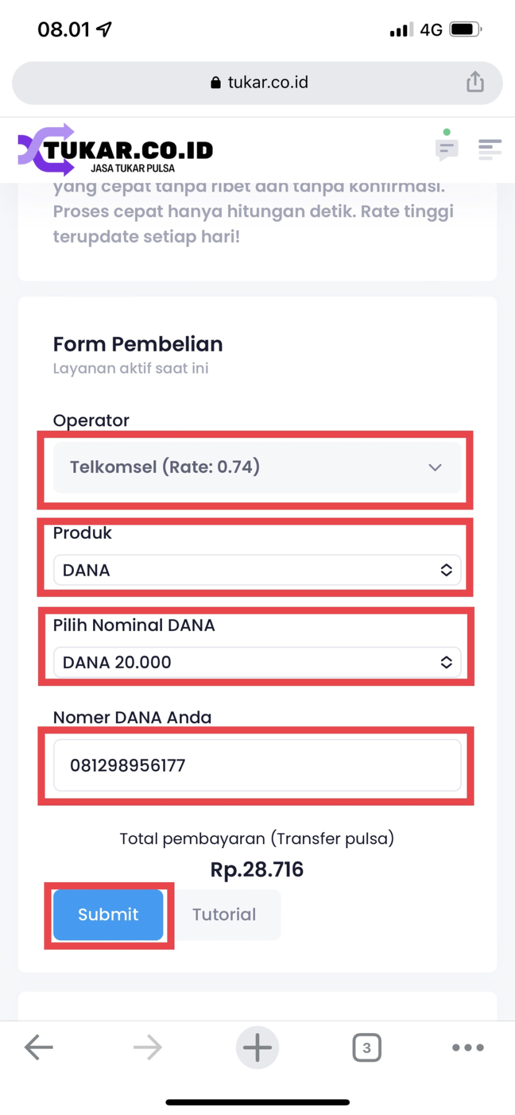Screen dimensions: 515x1115
Task: Expand the Operator Telkomsel dropdown
Action: tap(257, 467)
